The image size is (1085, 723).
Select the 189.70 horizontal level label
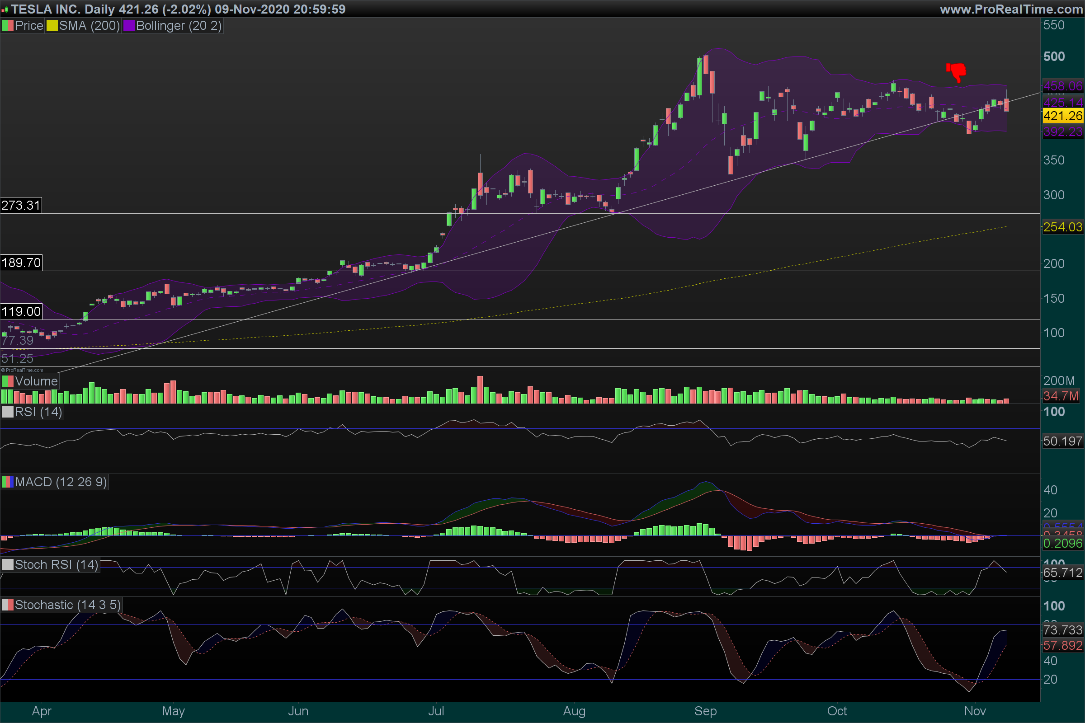[21, 263]
